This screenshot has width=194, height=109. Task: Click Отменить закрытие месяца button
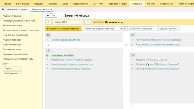[x=99, y=29]
